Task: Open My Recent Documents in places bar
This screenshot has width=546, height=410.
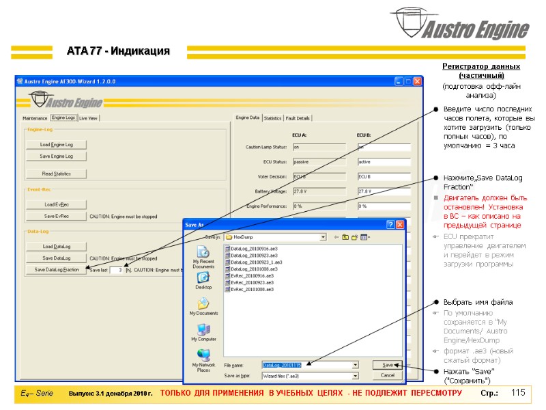Action: click(203, 257)
